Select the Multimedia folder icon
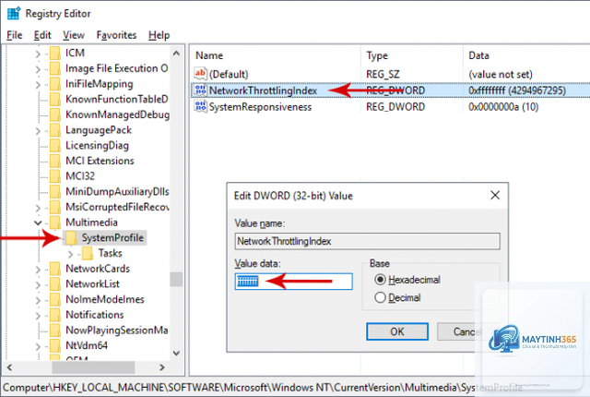This screenshot has height=397, width=590. 55,223
